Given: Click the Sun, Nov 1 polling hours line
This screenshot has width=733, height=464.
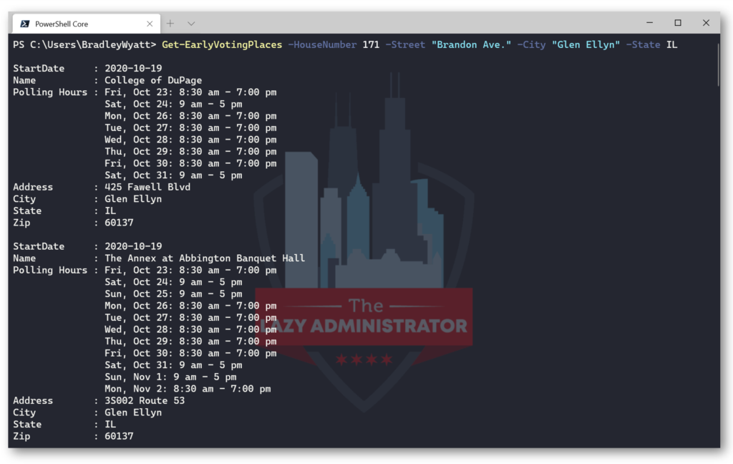Looking at the screenshot, I should (170, 377).
